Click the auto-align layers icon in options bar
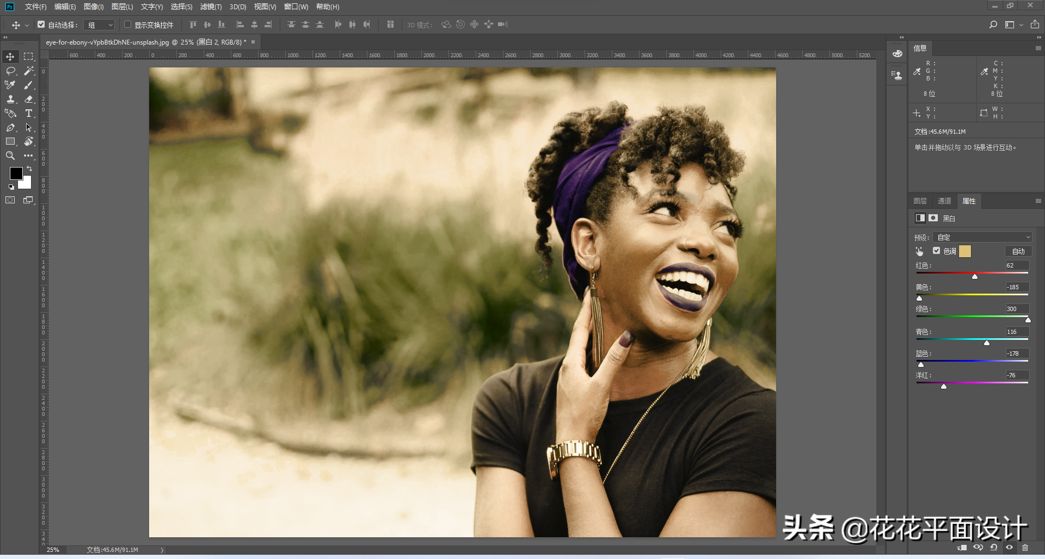Image resolution: width=1045 pixels, height=559 pixels. click(390, 24)
